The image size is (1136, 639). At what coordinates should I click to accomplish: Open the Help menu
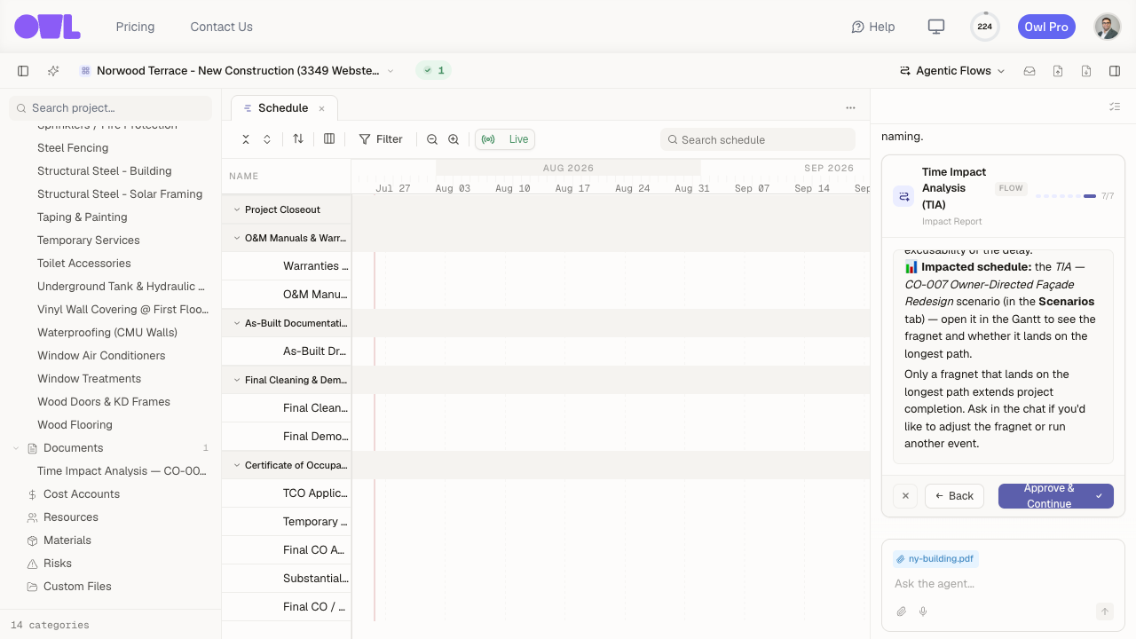point(873,27)
